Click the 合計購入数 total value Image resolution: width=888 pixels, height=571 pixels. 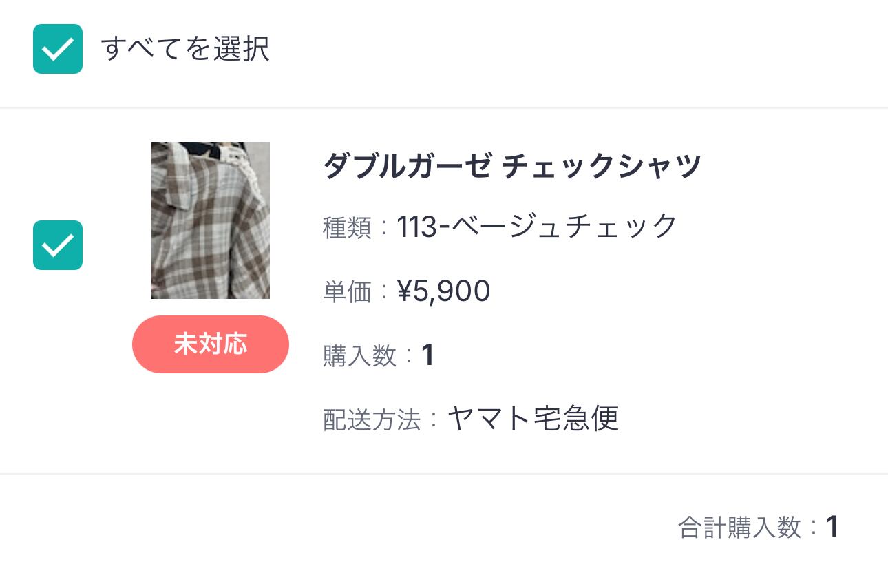[x=832, y=527]
